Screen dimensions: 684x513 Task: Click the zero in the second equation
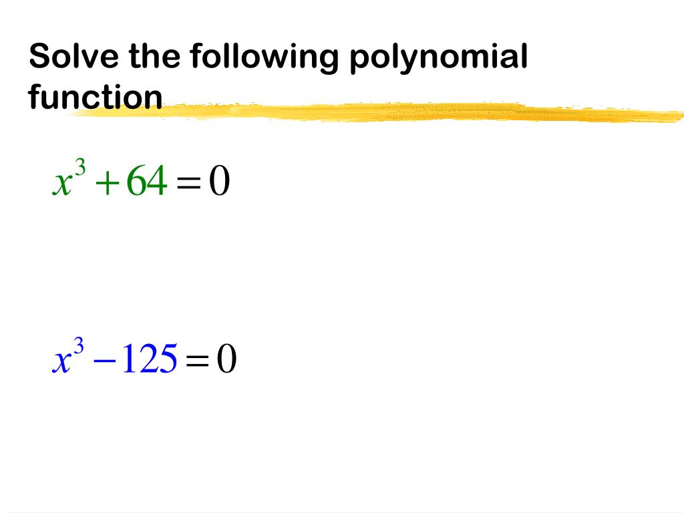click(226, 358)
